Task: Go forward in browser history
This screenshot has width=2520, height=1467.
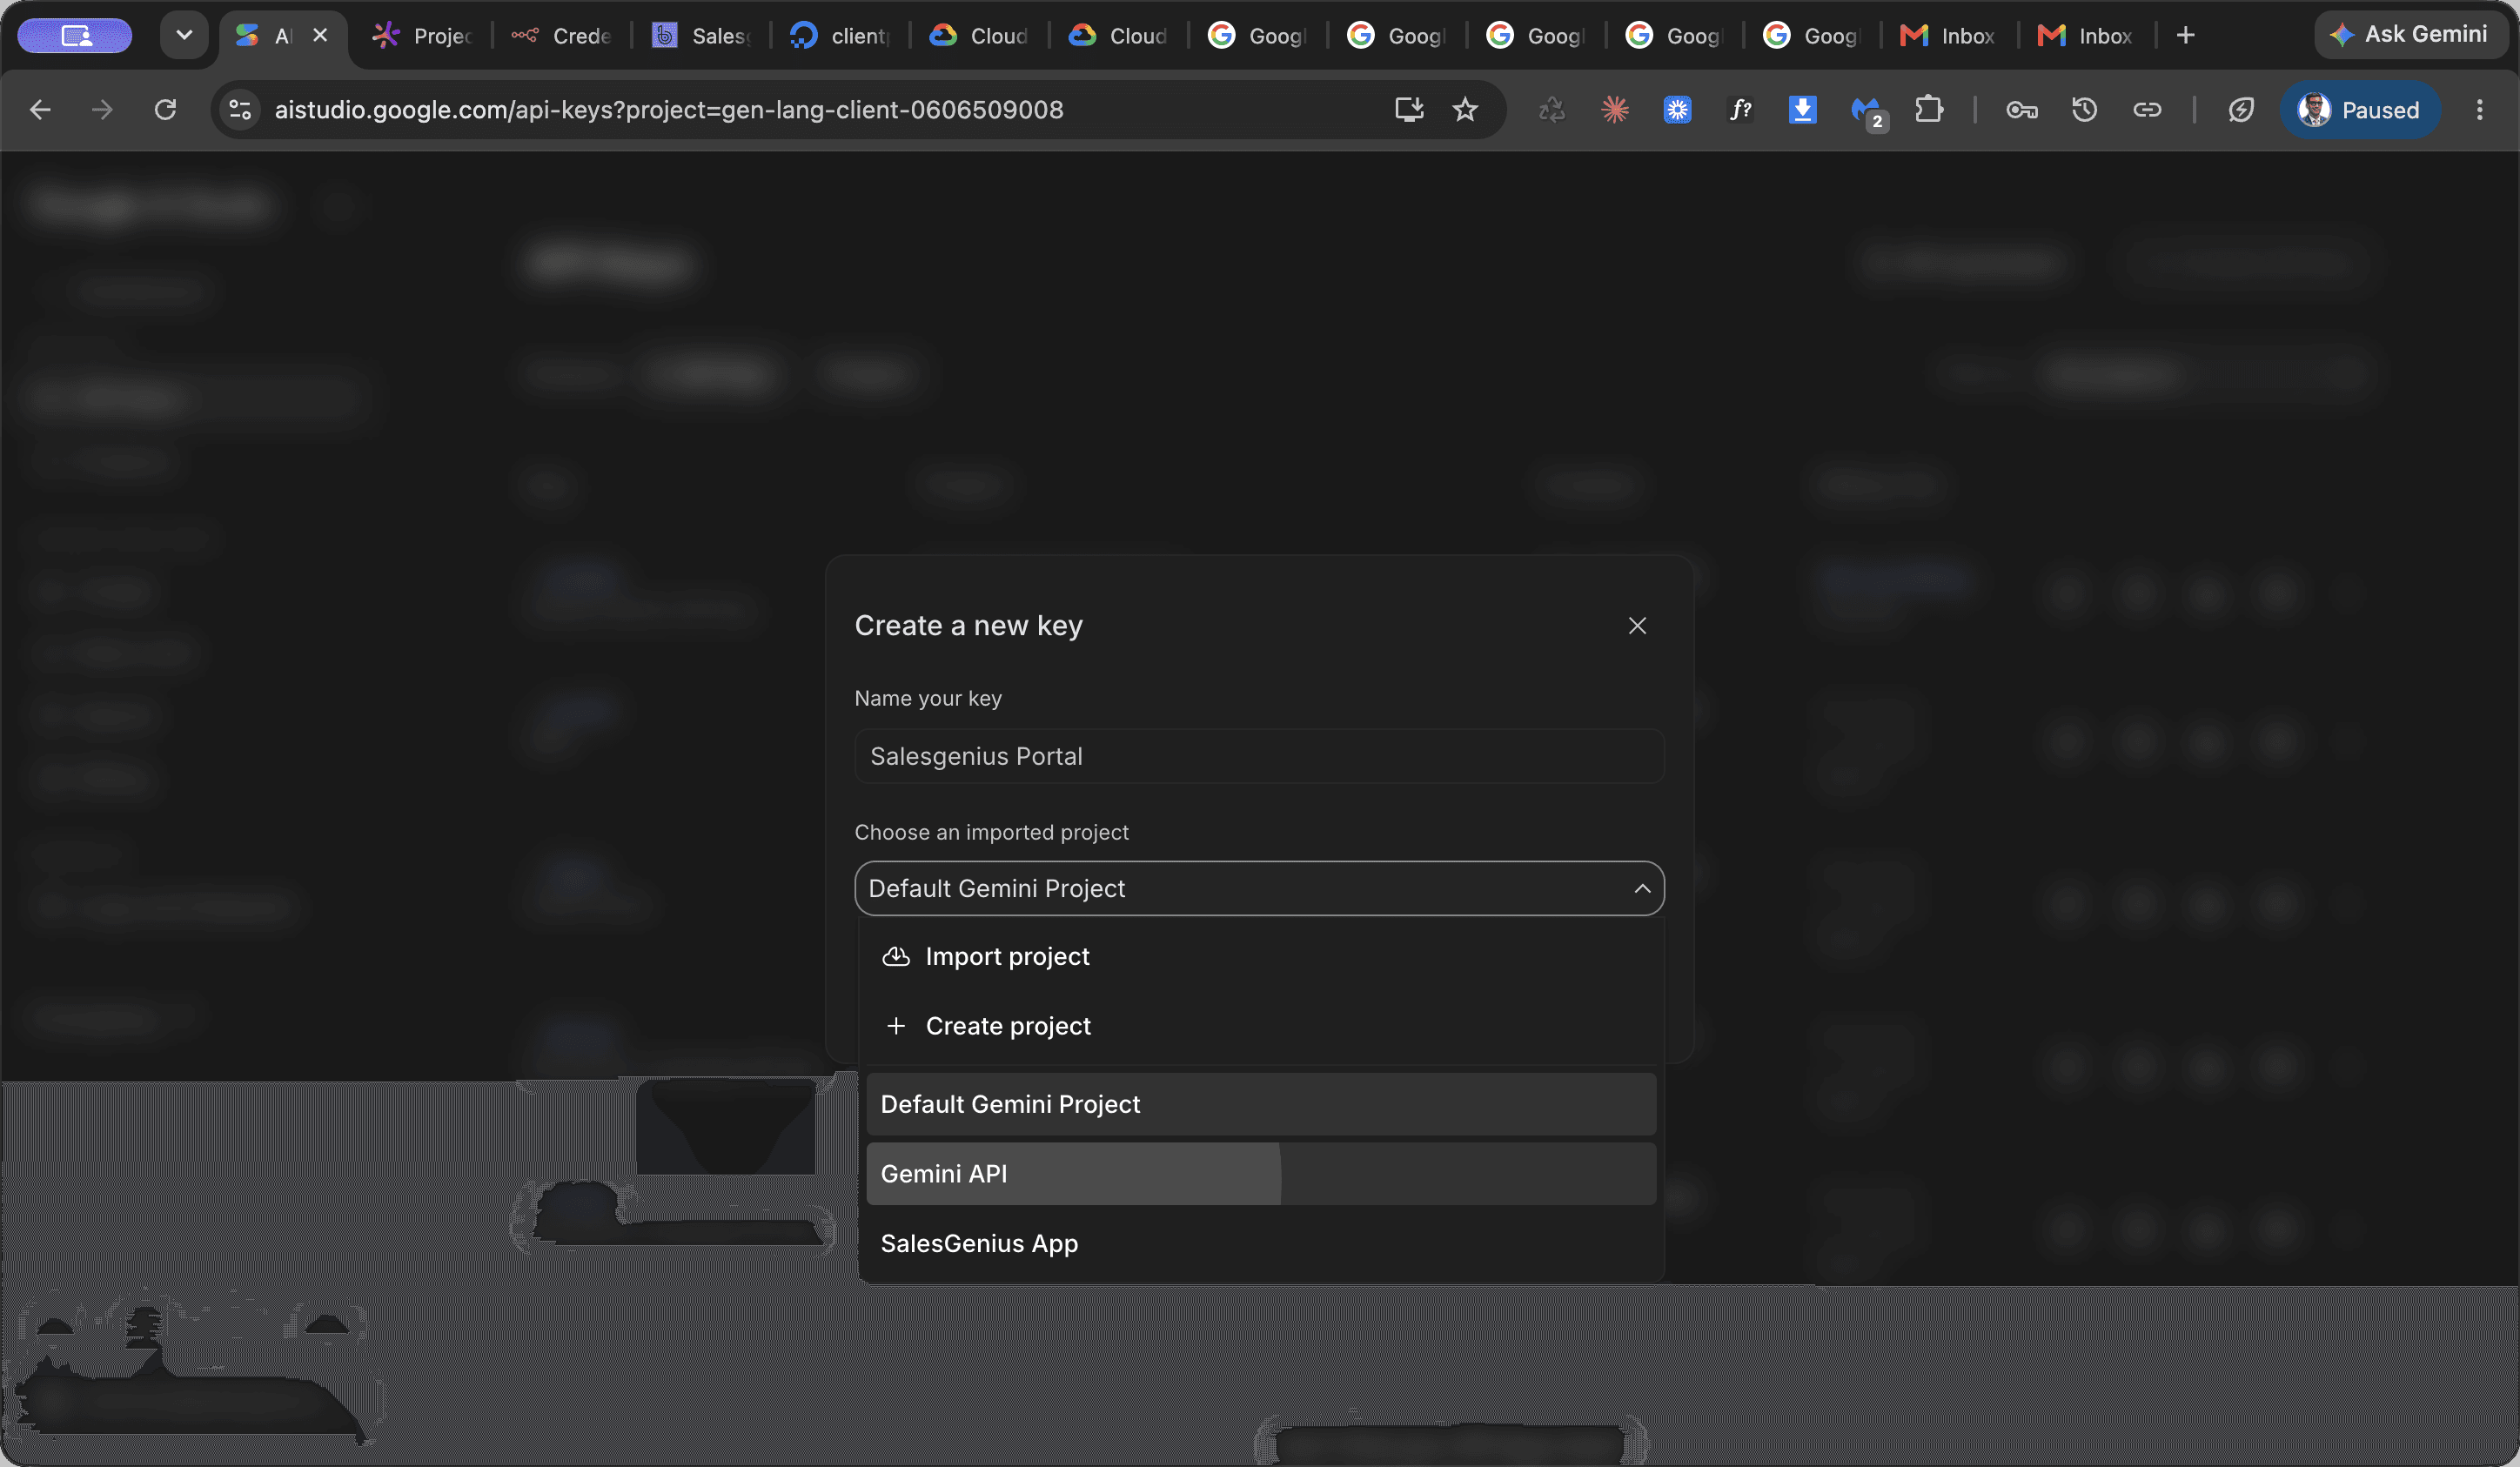Action: [102, 110]
